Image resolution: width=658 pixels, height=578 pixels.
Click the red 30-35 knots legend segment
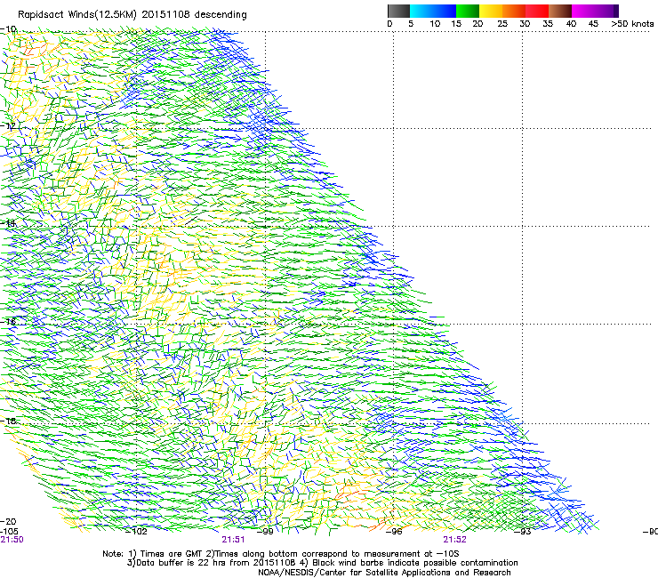(537, 11)
